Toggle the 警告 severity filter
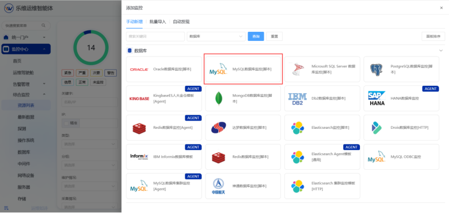Viewport: 449px width, 213px height. tap(111, 73)
